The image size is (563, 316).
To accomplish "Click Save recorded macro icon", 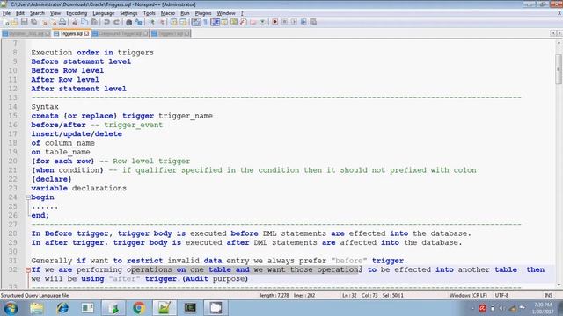I will (x=313, y=22).
